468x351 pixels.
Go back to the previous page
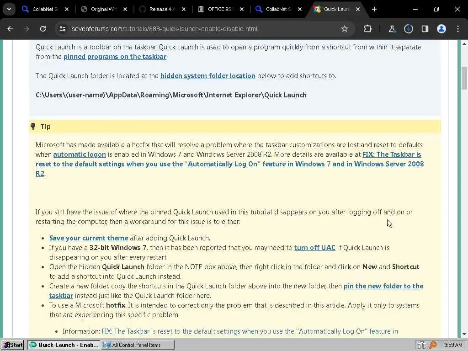click(x=10, y=29)
